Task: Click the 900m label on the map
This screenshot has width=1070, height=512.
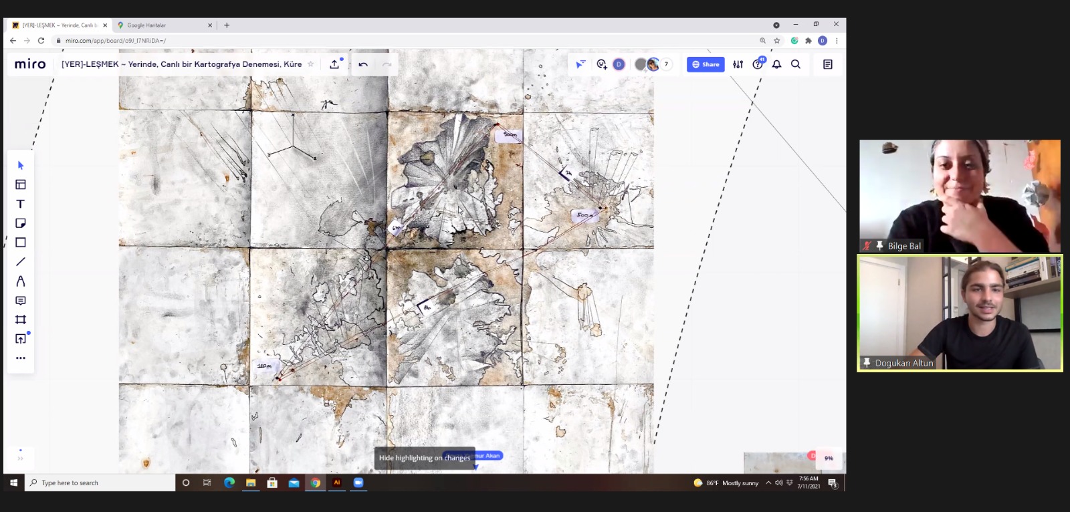Action: 510,135
